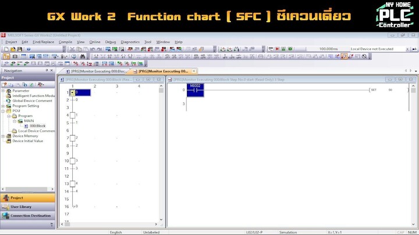Open the Online menu
Image resolution: width=419 pixels, height=235 pixels.
point(95,42)
